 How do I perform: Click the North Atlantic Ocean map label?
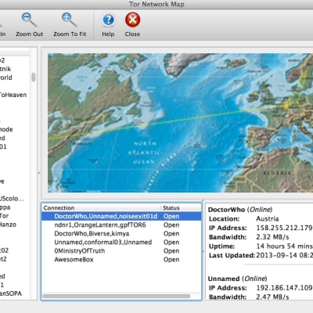coord(145,153)
